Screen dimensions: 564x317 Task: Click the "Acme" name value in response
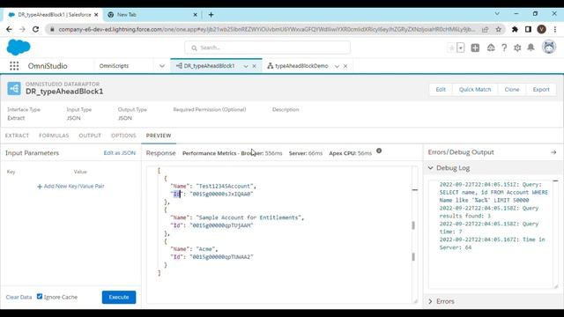click(x=206, y=248)
